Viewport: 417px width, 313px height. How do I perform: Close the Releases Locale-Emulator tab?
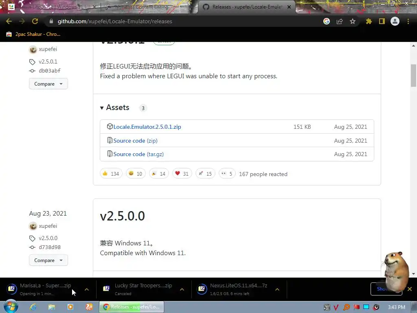coord(289,7)
